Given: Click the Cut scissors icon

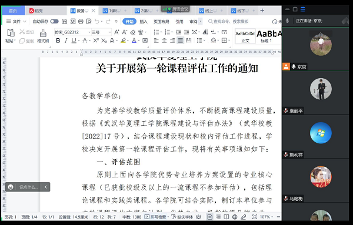Looking at the screenshot, I should pyautogui.click(x=22, y=32).
